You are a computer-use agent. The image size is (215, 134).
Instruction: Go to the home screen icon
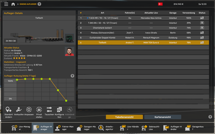(13, 4)
